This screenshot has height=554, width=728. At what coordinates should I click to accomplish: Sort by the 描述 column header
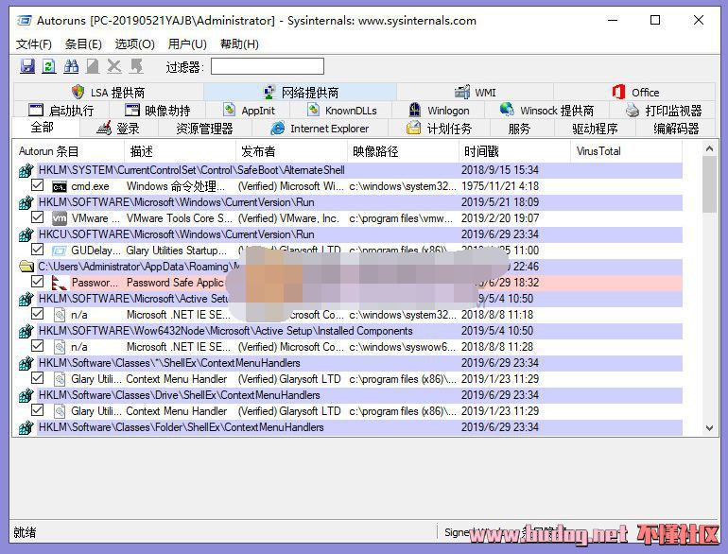pos(181,151)
